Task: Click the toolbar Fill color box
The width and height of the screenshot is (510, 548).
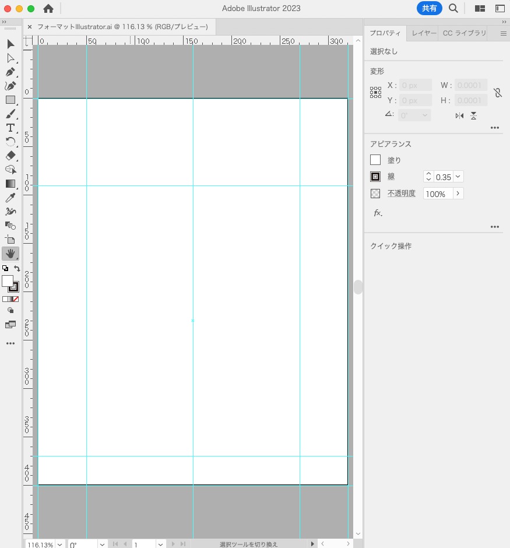Action: pos(7,281)
